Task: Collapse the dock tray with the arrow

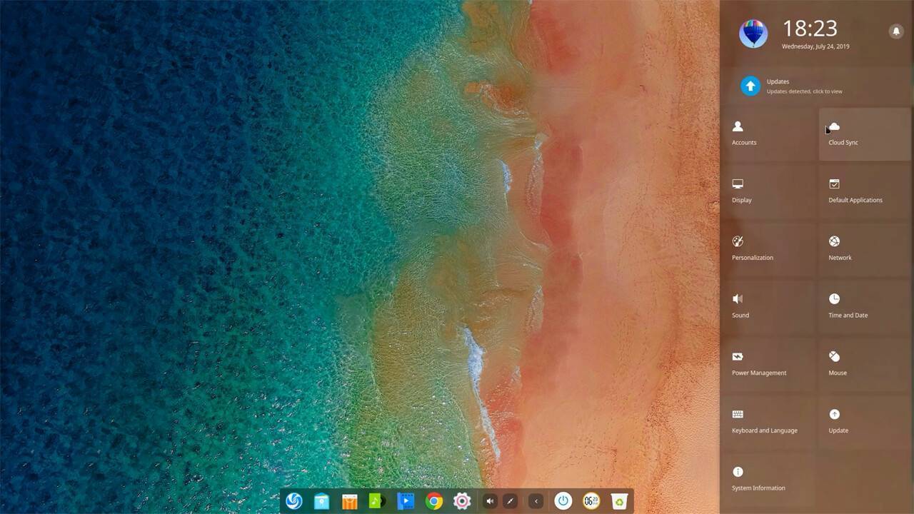Action: [536, 501]
